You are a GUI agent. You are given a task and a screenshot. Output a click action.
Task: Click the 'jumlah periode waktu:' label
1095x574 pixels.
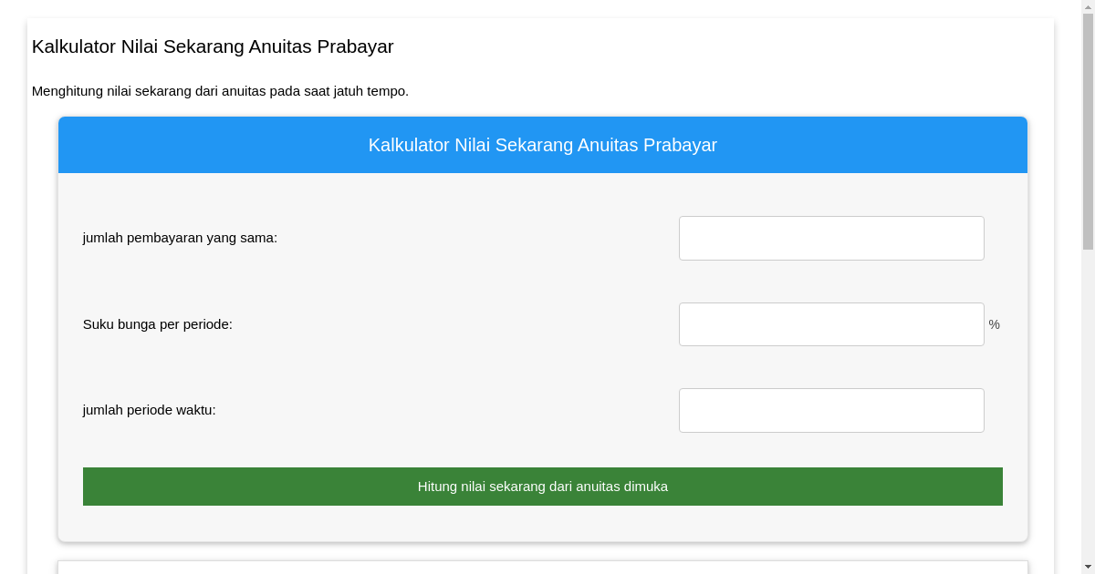[149, 410]
